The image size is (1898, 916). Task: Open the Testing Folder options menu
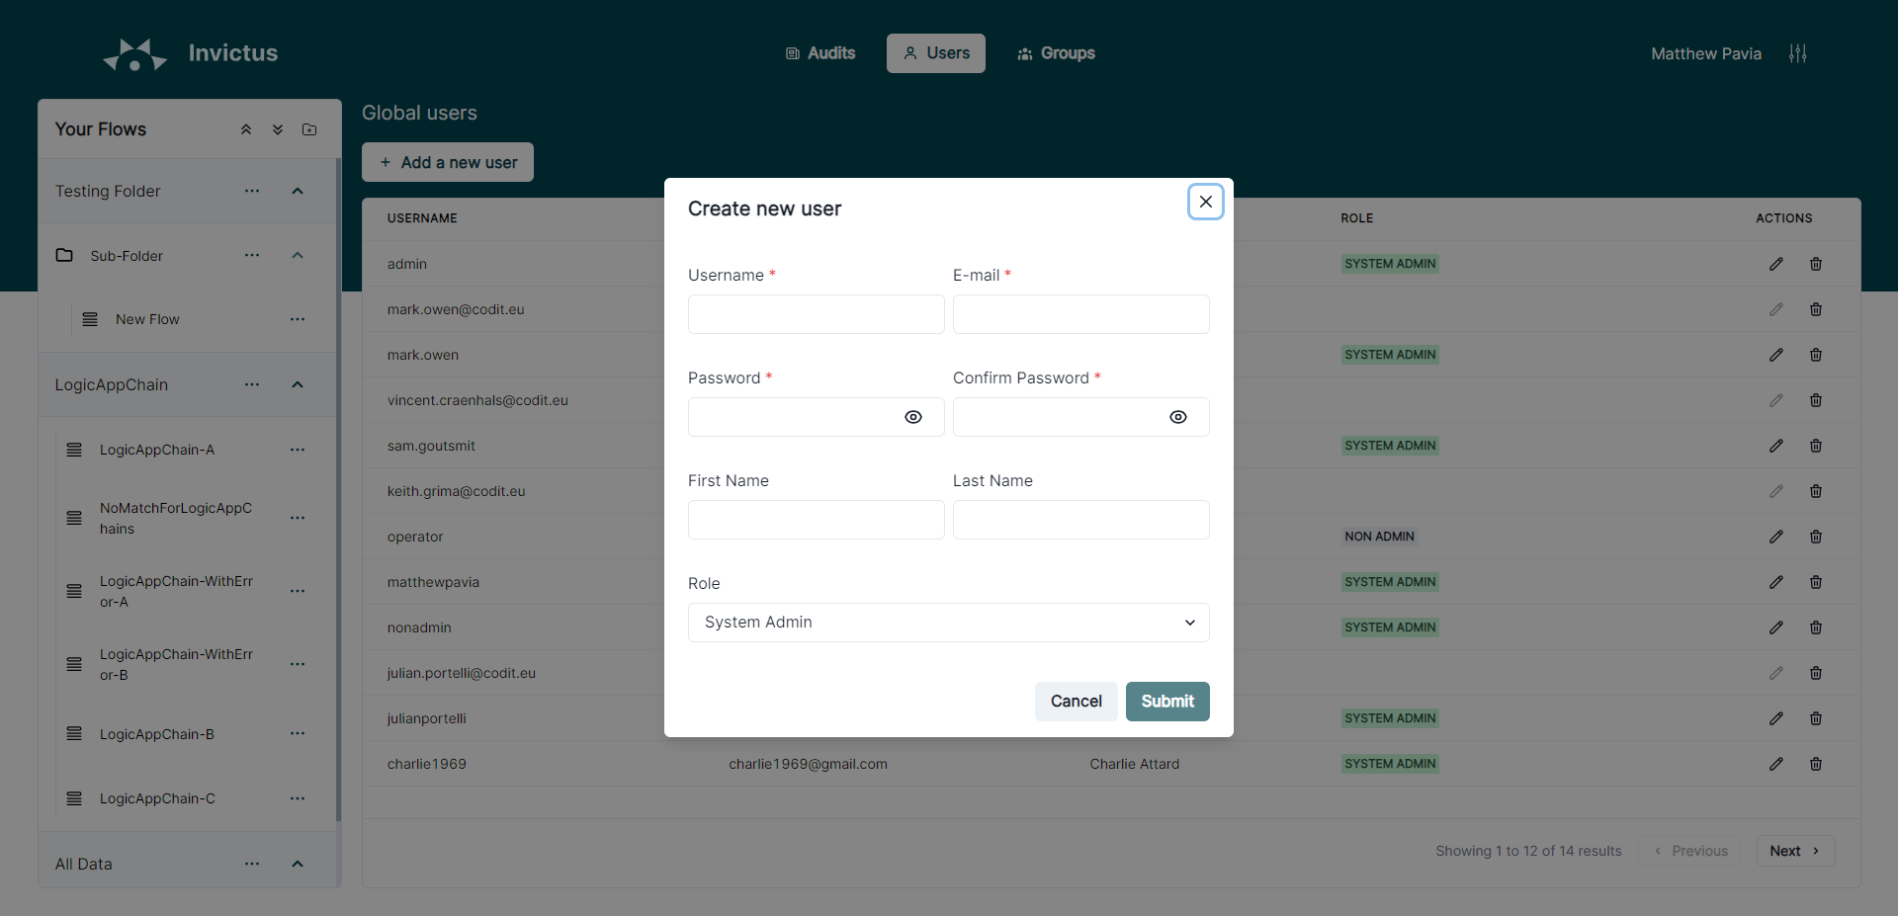pos(252,191)
